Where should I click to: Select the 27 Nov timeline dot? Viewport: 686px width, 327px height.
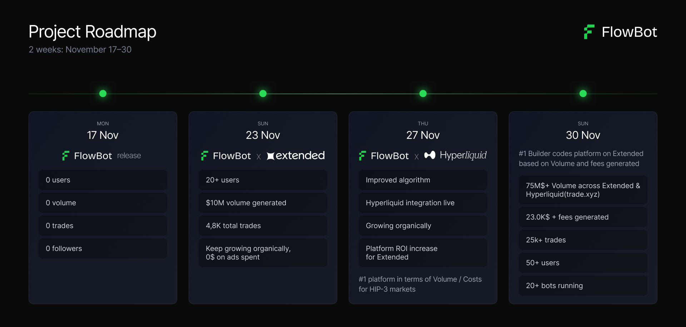click(423, 94)
